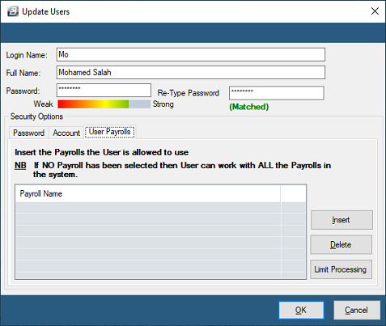Click the Security Options group label

[36, 116]
